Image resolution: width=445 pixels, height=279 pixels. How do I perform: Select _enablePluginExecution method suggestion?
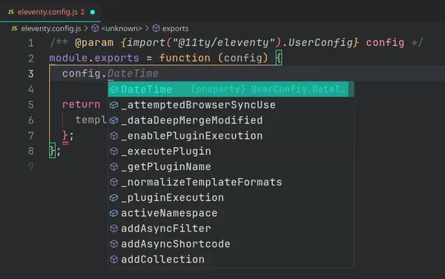coord(231,136)
